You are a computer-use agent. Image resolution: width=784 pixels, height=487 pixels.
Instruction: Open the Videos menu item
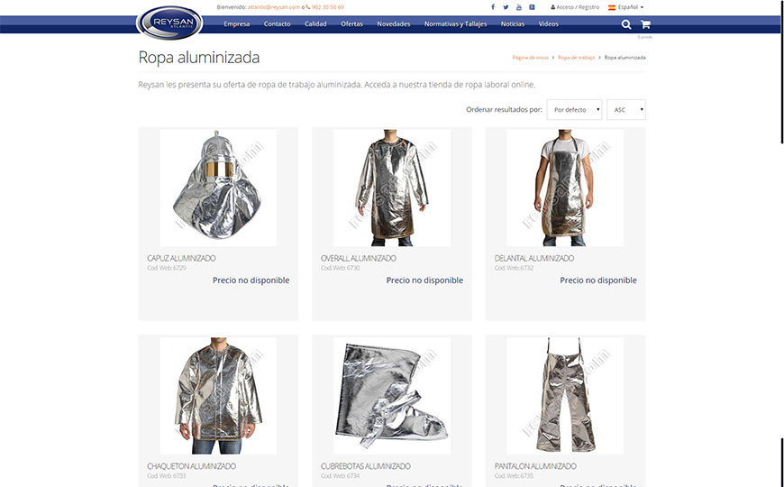549,24
